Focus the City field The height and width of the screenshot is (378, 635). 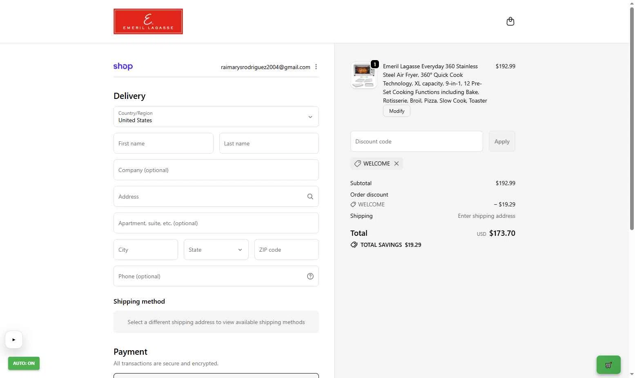(146, 250)
